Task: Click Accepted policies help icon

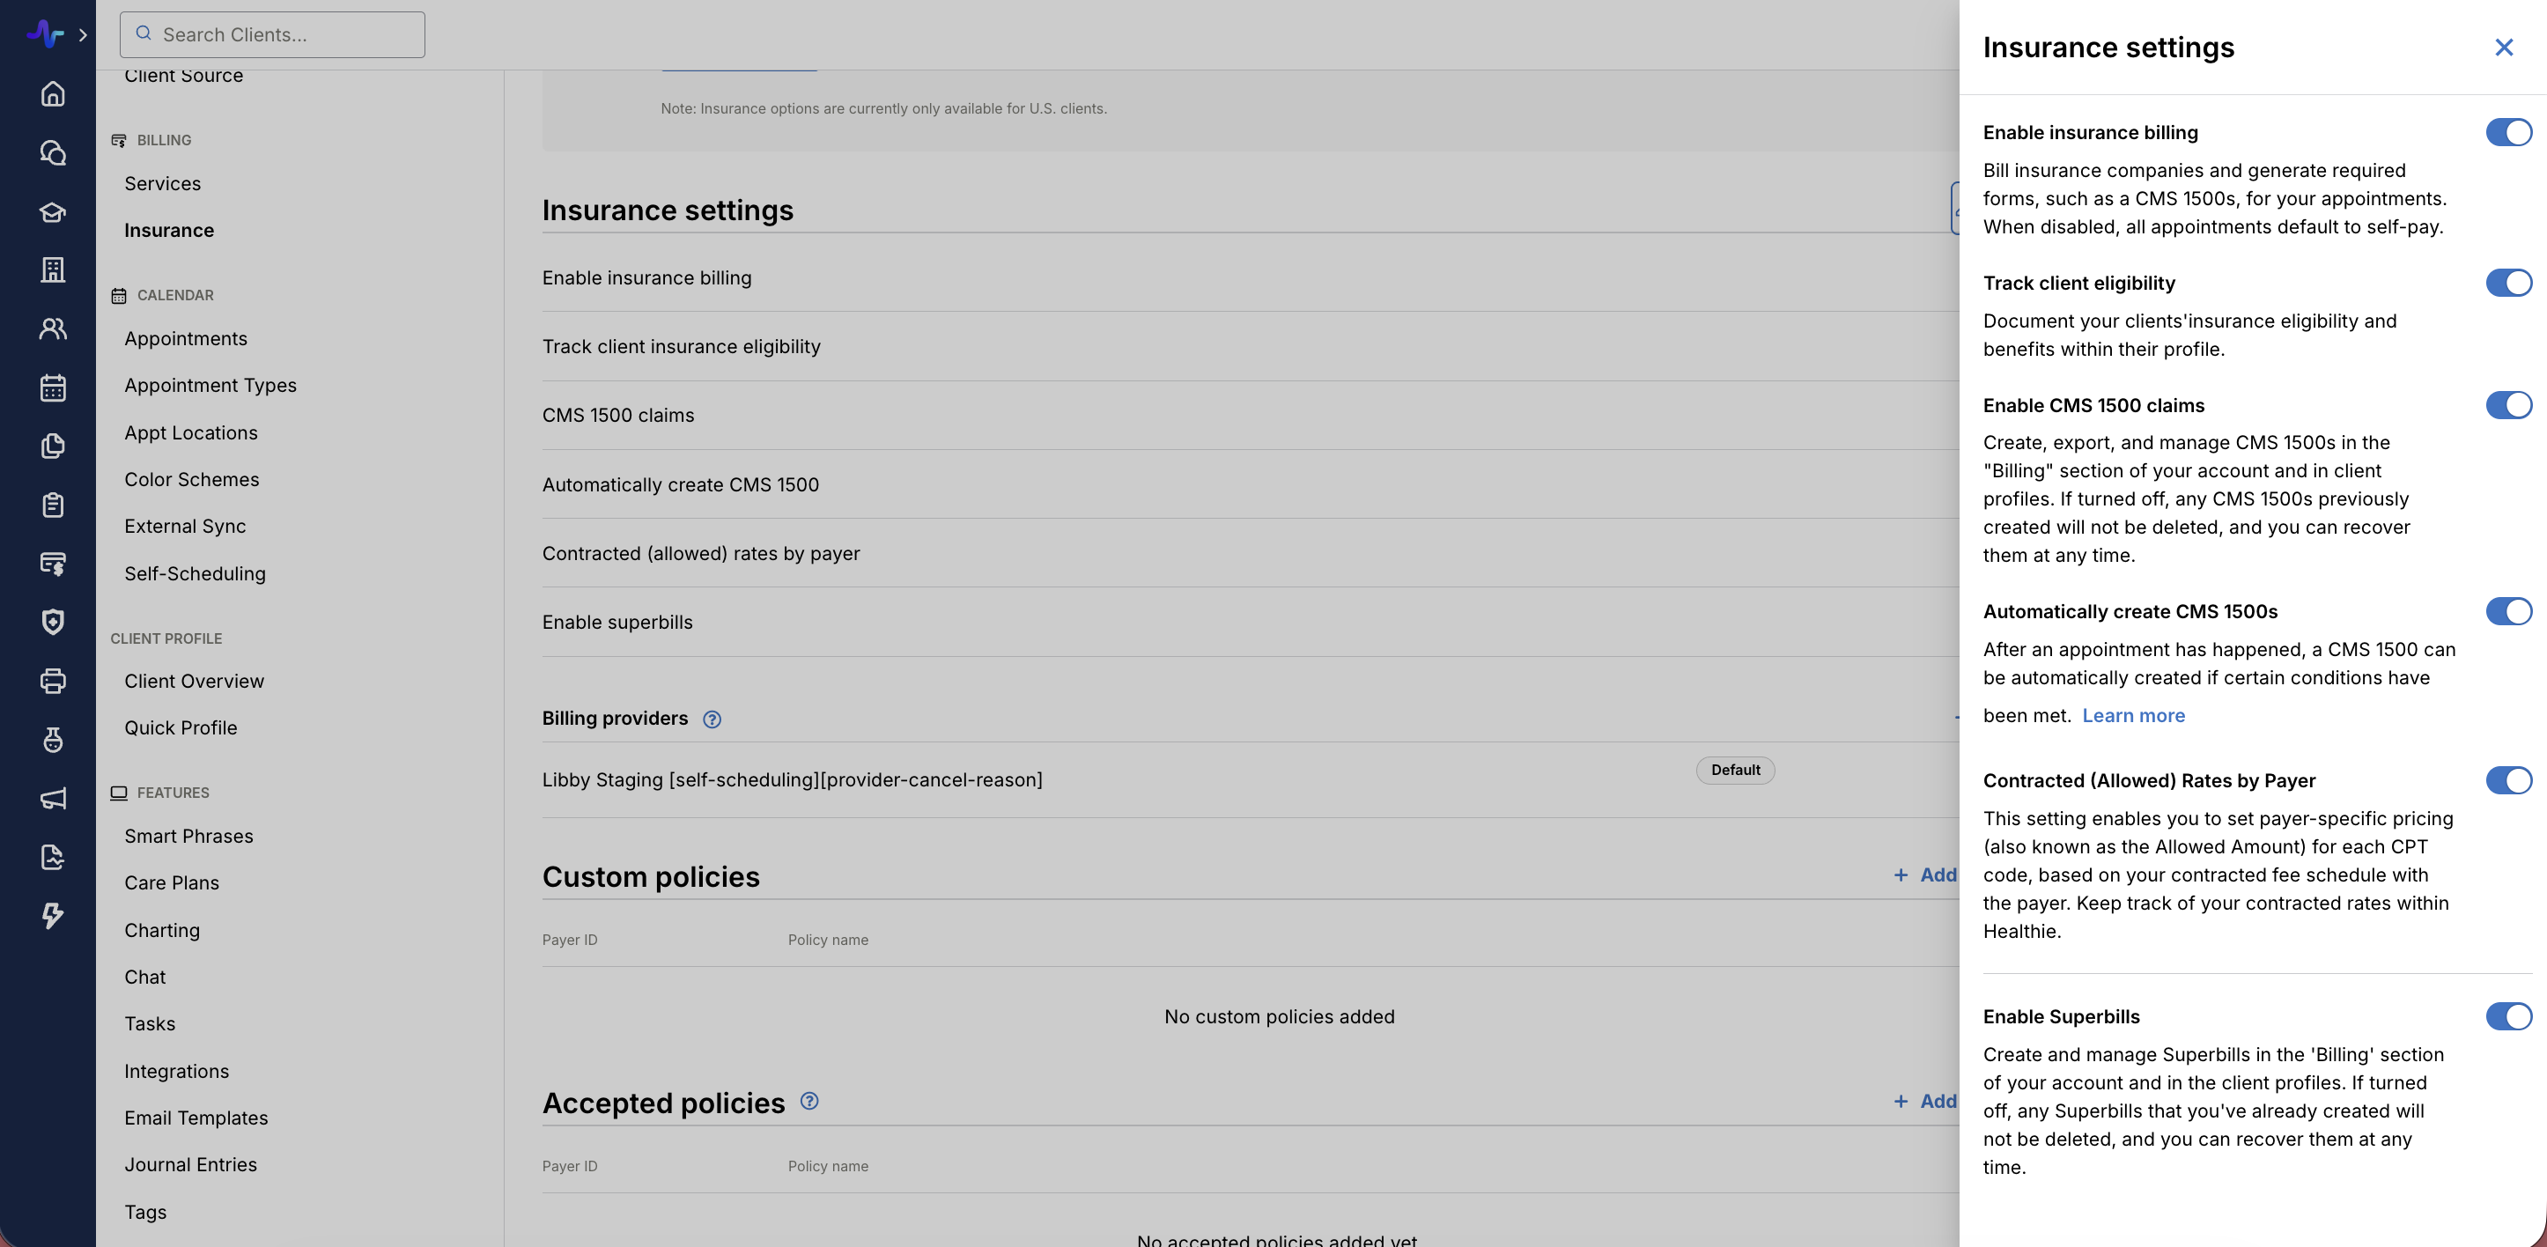Action: pyautogui.click(x=808, y=1102)
